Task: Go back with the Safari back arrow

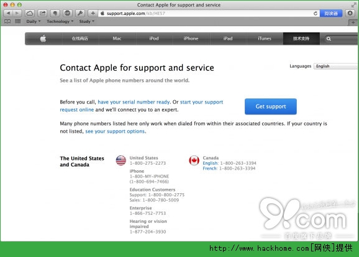Action: tap(8, 13)
